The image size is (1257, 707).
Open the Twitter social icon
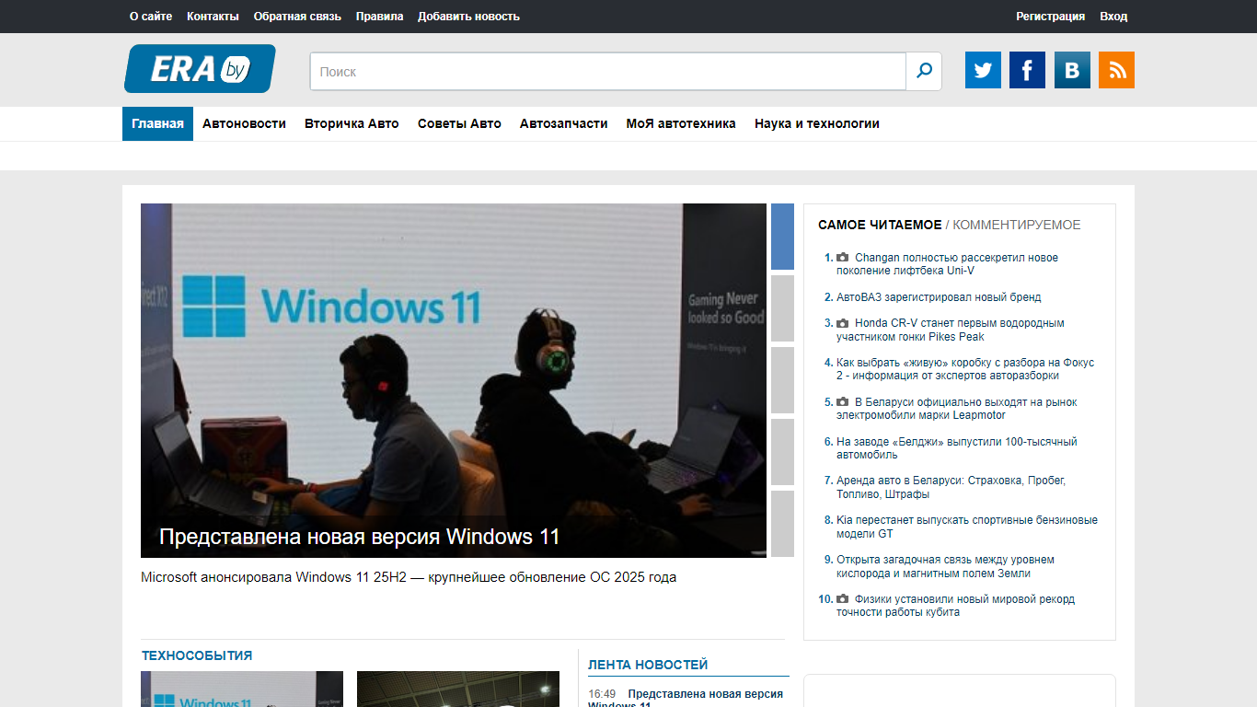point(983,70)
